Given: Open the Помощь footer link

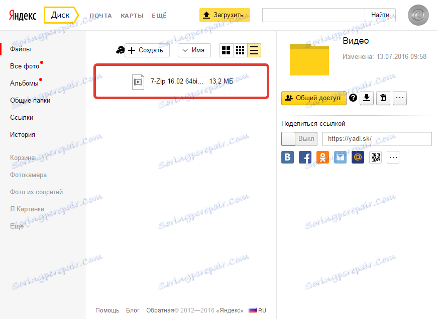Looking at the screenshot, I should 107,310.
